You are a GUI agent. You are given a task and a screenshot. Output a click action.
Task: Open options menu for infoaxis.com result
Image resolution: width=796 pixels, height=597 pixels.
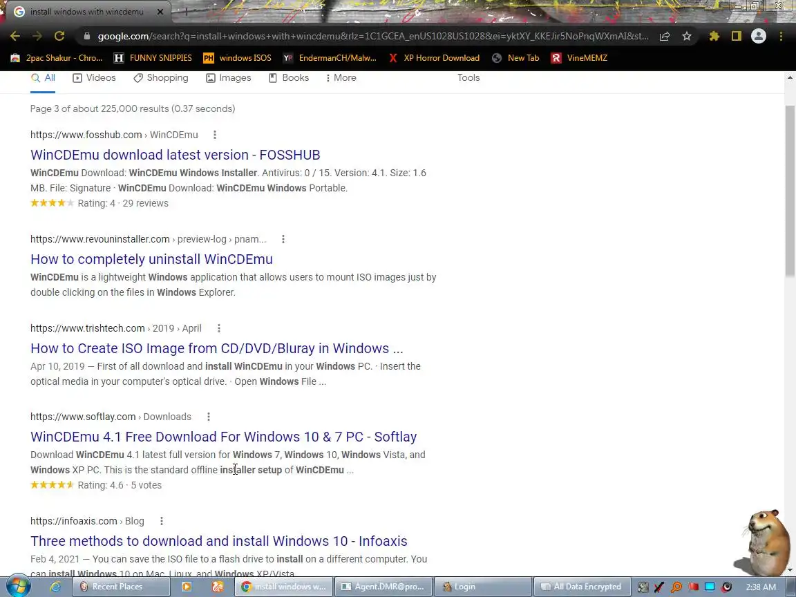(x=162, y=521)
